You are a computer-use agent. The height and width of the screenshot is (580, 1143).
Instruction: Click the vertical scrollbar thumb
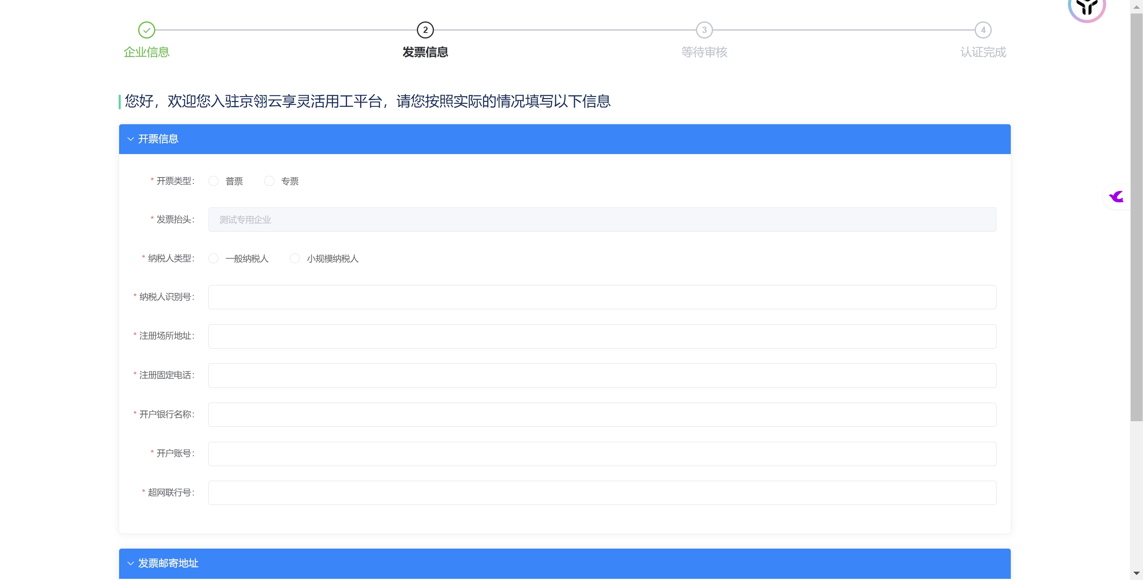click(x=1136, y=218)
